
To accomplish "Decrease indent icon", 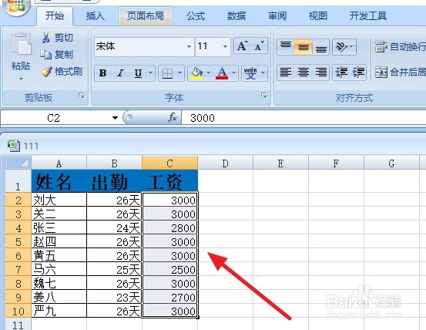I will pos(341,72).
